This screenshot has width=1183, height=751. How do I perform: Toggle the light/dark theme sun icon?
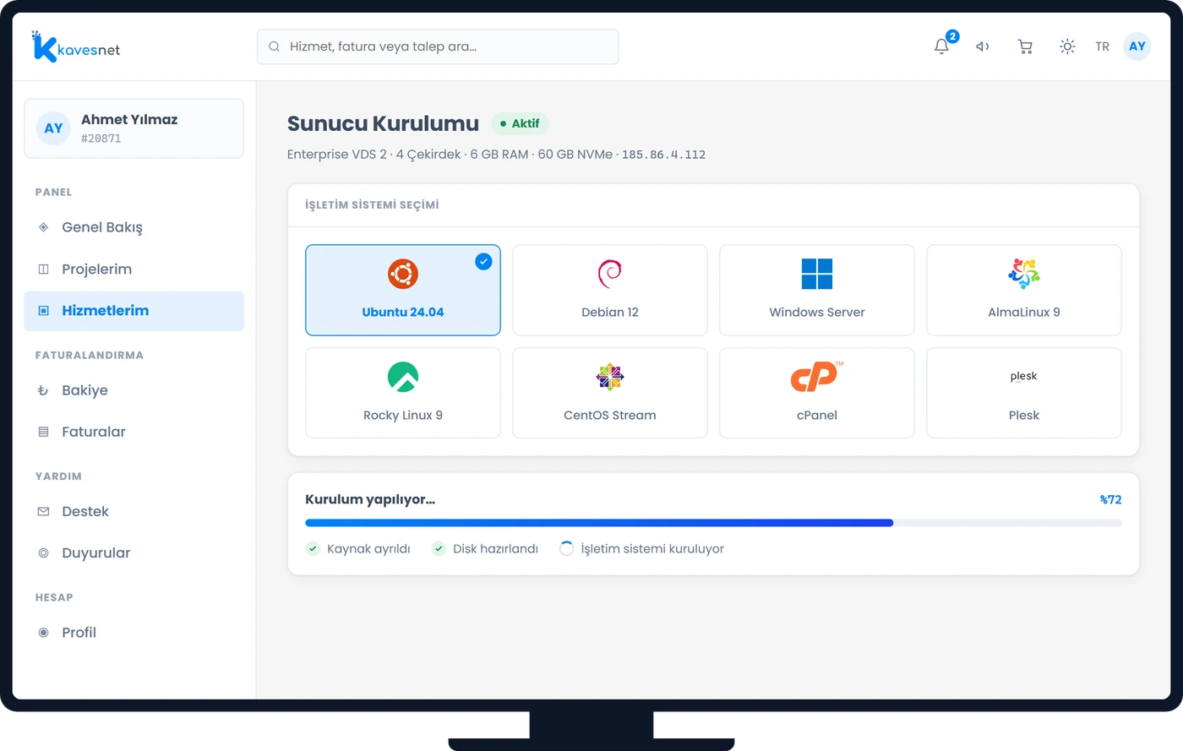click(x=1067, y=46)
